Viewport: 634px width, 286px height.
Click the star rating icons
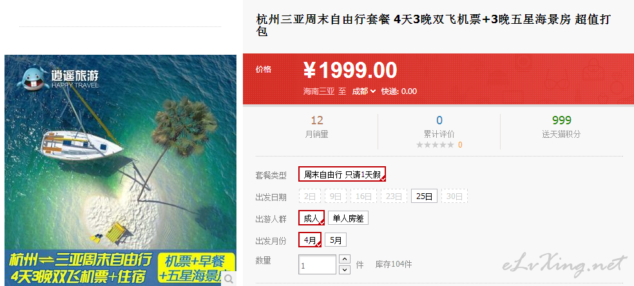coord(435,145)
